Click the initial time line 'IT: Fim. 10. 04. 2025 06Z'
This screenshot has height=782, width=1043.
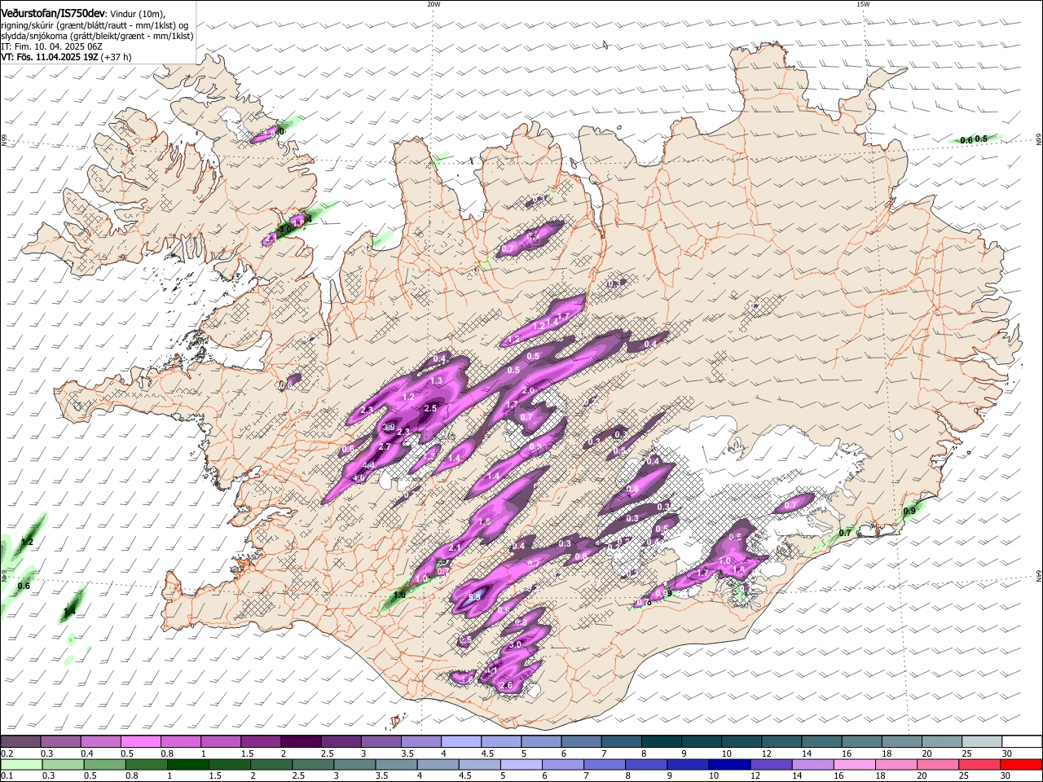51,46
